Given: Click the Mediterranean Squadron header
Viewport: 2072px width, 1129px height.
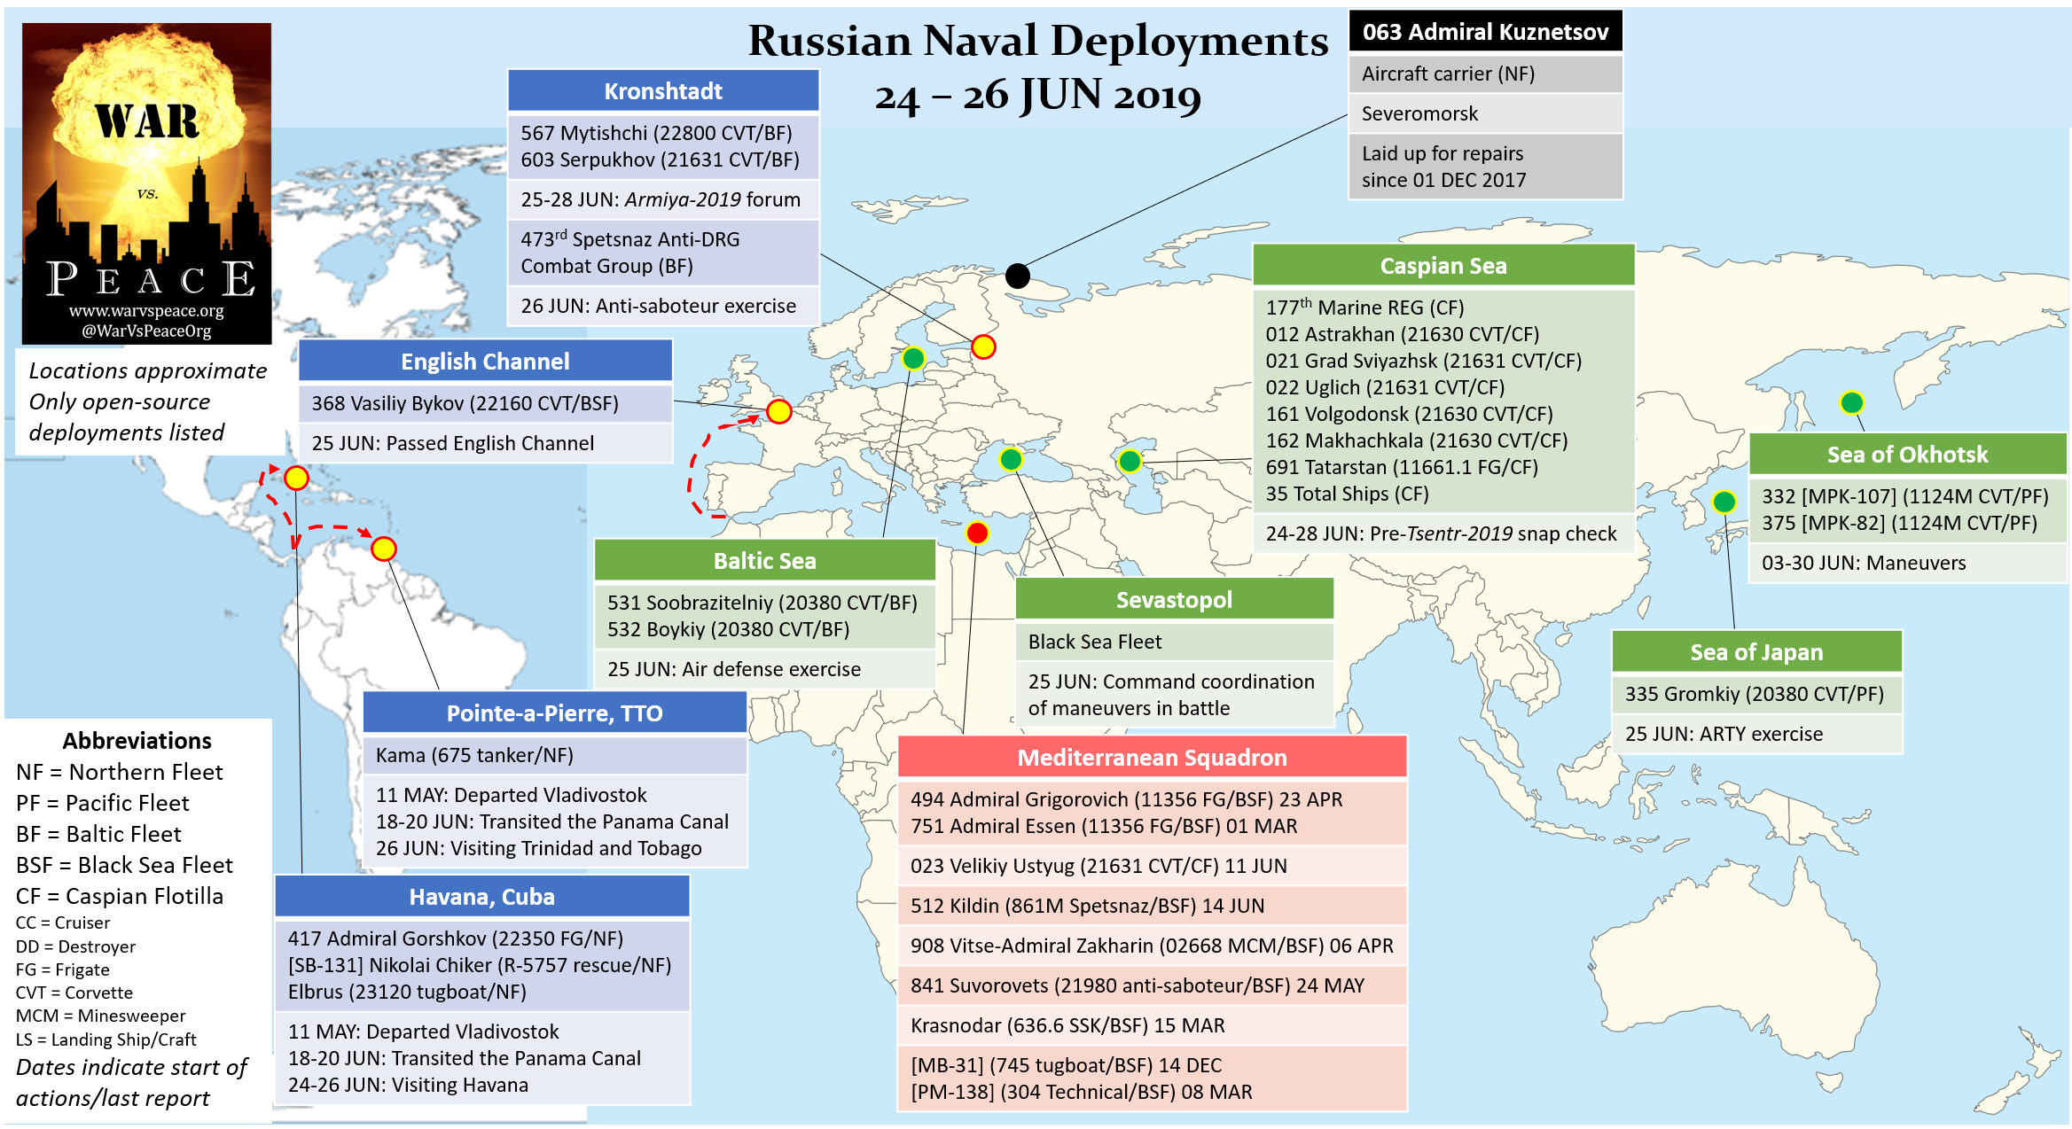Looking at the screenshot, I should 1152,758.
